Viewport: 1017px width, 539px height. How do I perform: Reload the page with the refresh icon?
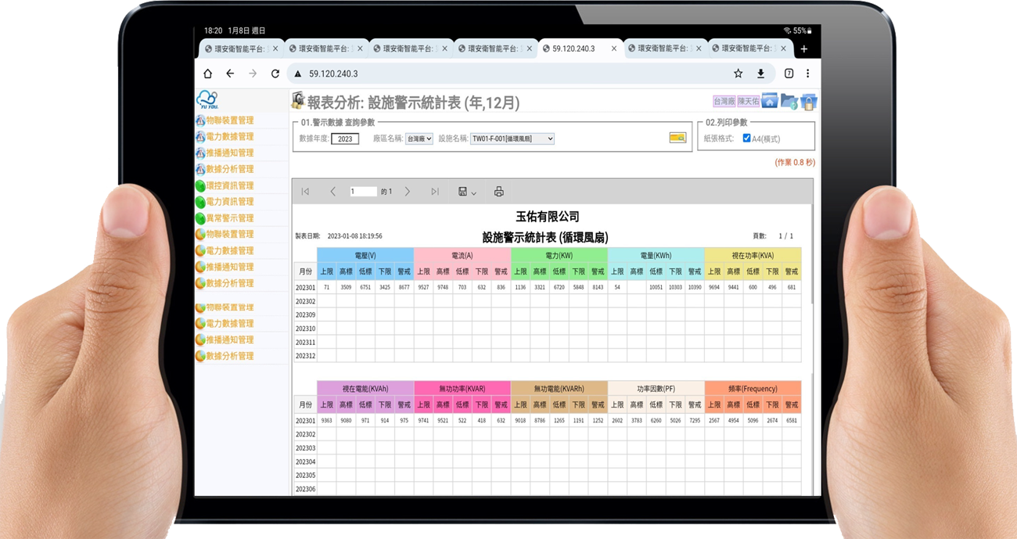pos(275,74)
